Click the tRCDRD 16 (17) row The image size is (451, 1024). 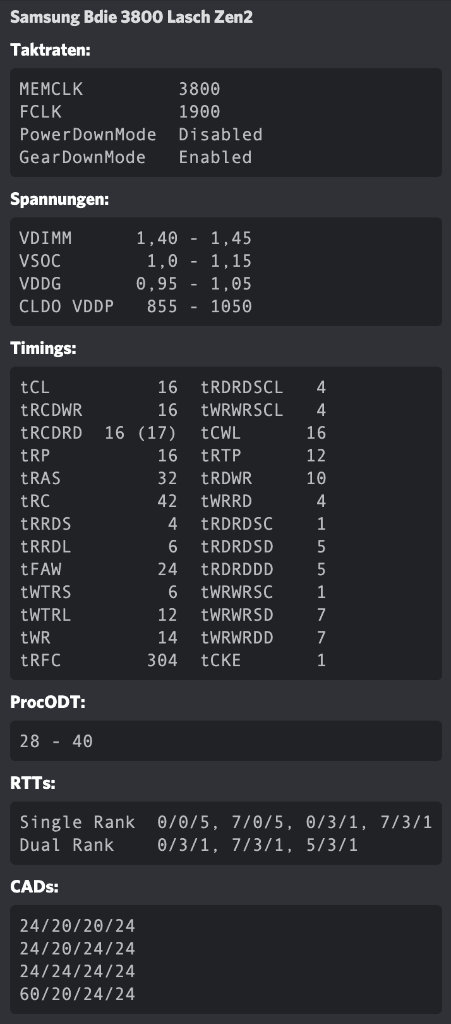[99, 433]
